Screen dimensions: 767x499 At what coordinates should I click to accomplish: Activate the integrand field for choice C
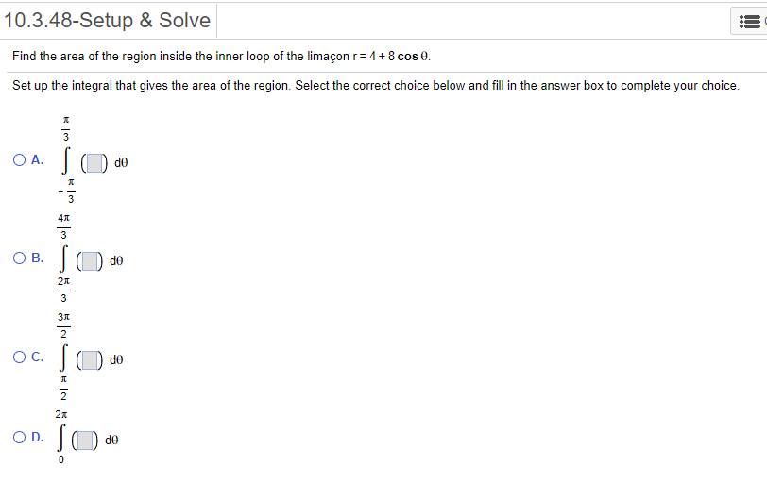89,358
